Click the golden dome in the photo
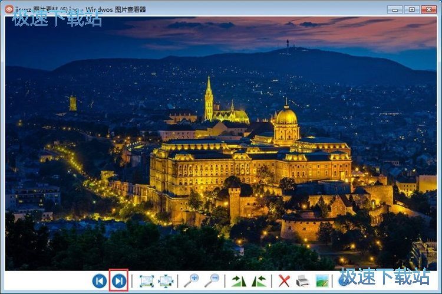Image resolution: width=442 pixels, height=294 pixels. (x=286, y=116)
